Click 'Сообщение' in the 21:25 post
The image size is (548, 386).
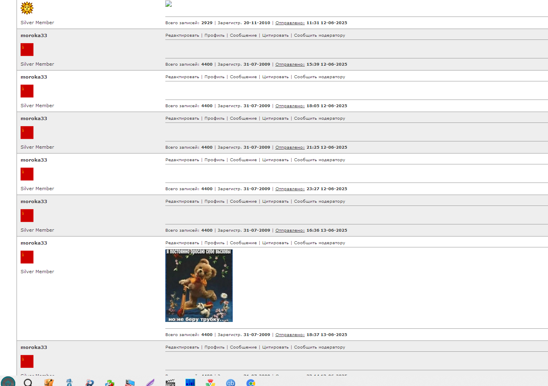tap(243, 118)
